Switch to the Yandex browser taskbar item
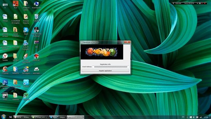The height and width of the screenshot is (119, 211). tap(22, 117)
